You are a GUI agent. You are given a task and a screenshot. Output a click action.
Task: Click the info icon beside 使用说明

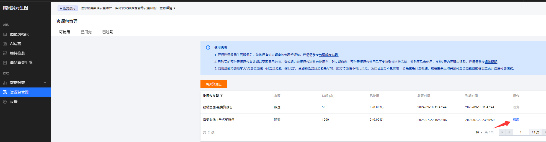point(208,48)
